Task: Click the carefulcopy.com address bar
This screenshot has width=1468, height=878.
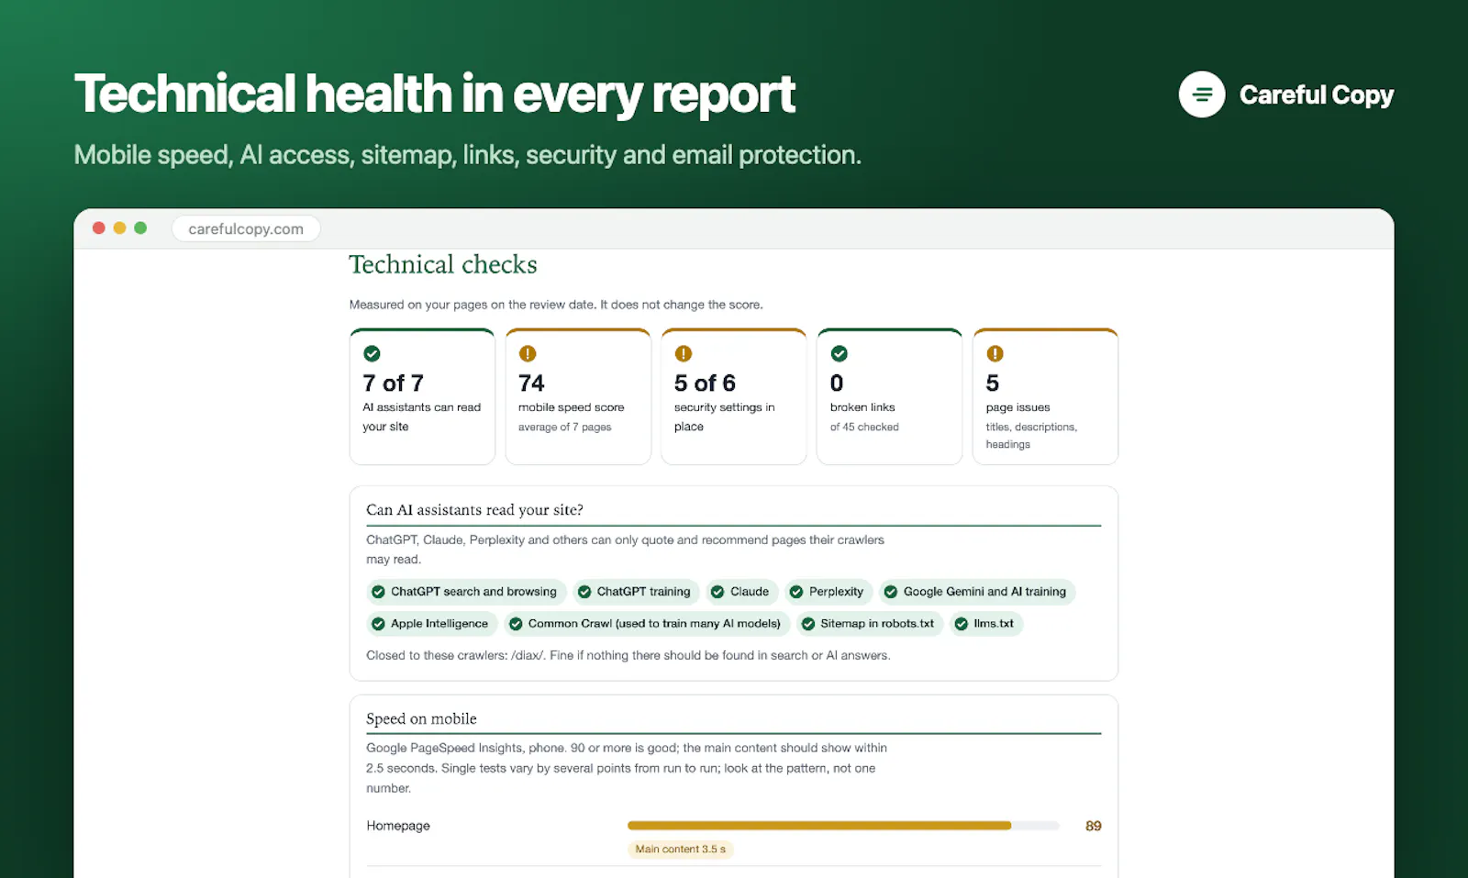Action: 246,228
